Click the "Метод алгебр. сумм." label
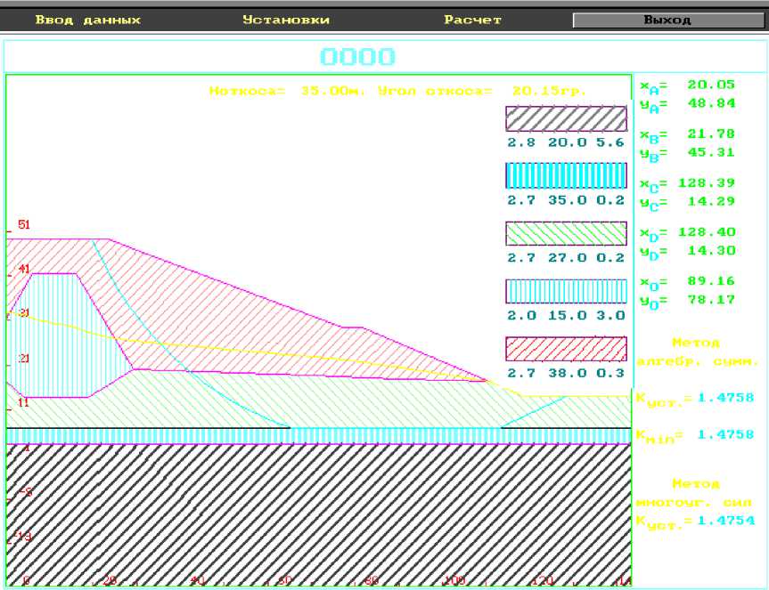This screenshot has width=769, height=590. click(696, 352)
